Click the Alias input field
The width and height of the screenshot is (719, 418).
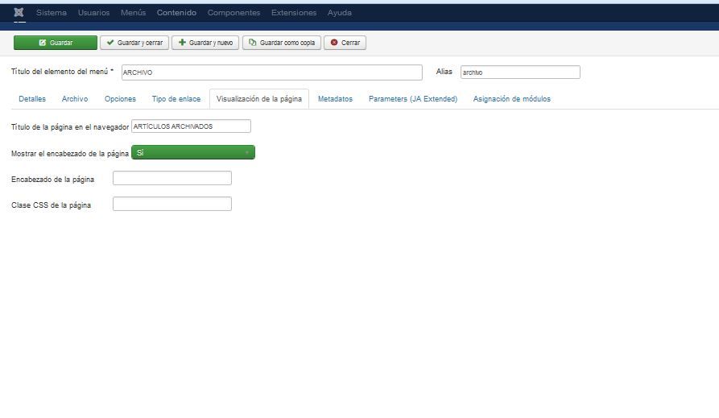[520, 72]
